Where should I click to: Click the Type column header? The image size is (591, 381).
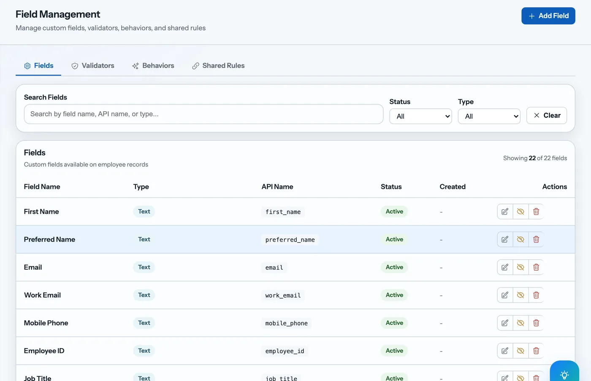click(x=141, y=187)
